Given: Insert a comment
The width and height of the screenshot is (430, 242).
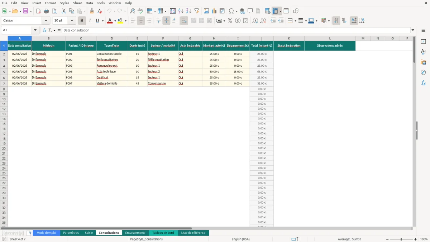Looking at the screenshot, I should pos(250,11).
